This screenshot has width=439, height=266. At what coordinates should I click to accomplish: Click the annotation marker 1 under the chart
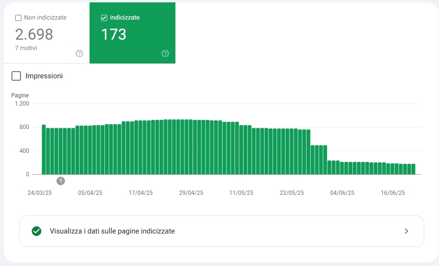(x=61, y=181)
